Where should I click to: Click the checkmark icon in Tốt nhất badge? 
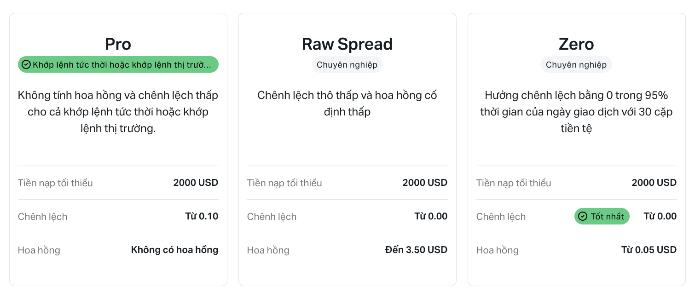583,216
